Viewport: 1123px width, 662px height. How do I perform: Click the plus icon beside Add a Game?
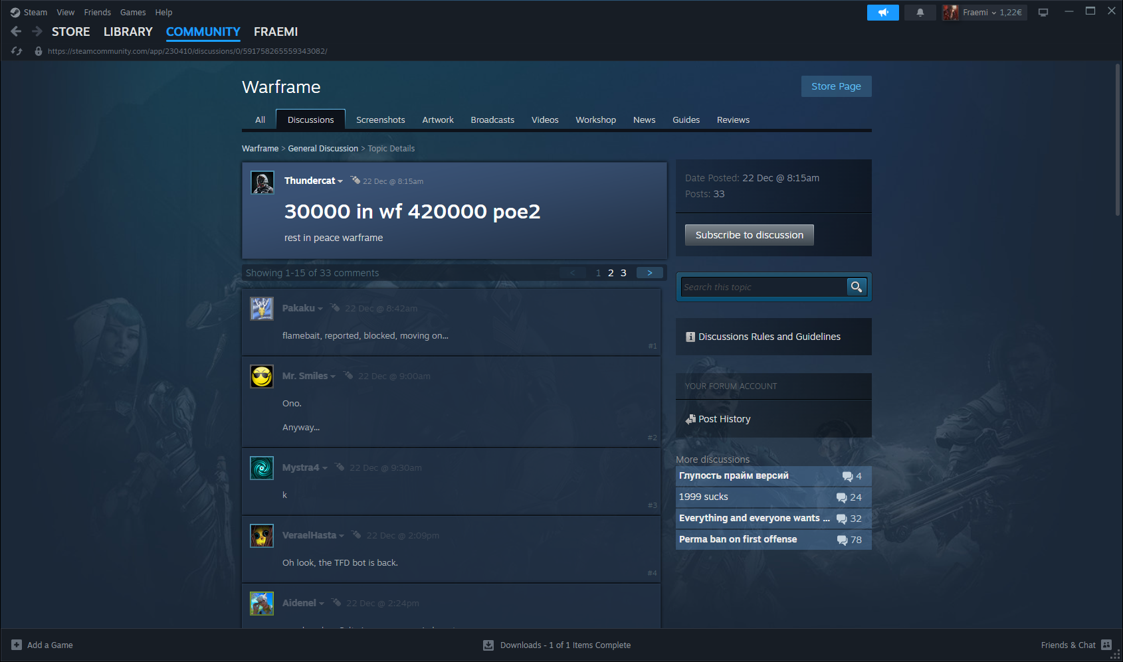pyautogui.click(x=17, y=645)
